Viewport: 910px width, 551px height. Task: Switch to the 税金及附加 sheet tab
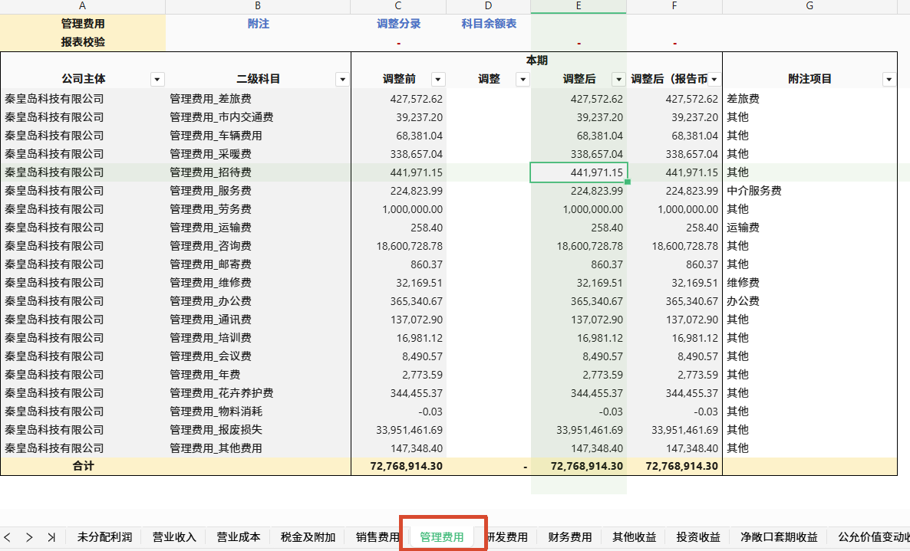click(308, 537)
